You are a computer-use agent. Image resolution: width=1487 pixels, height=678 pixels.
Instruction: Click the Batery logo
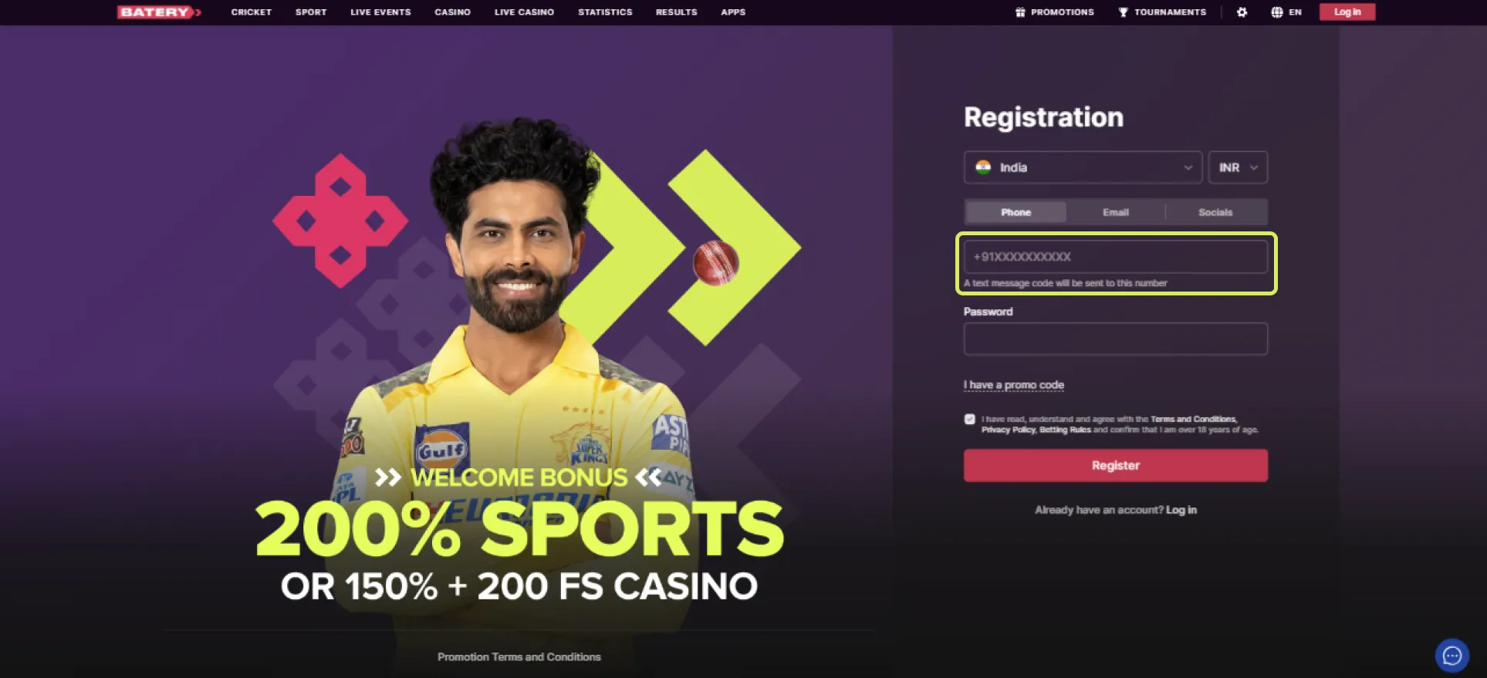tap(160, 12)
